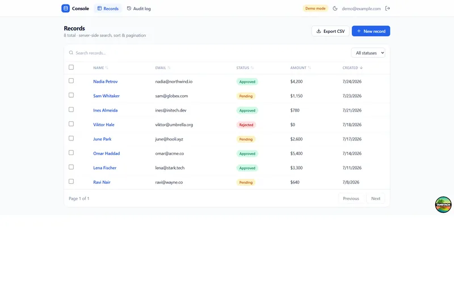Image resolution: width=454 pixels, height=283 pixels.
Task: Select the Omar Haddad row checkbox
Action: tap(72, 153)
